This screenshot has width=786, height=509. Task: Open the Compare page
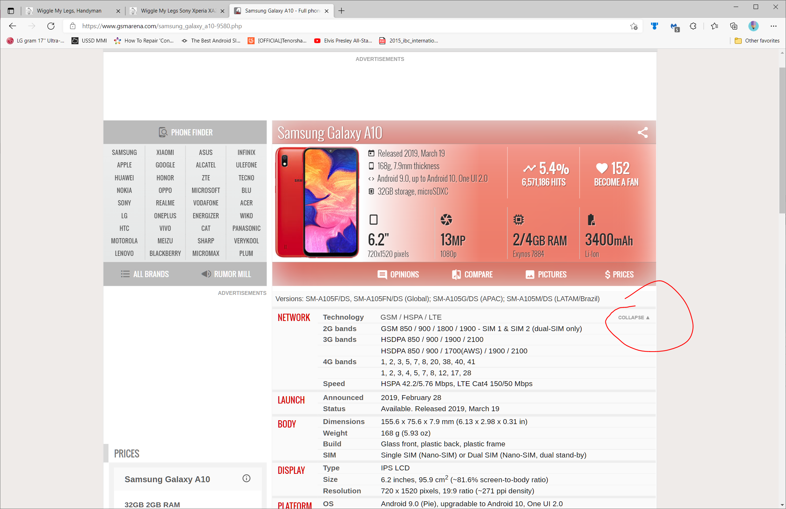(x=472, y=275)
